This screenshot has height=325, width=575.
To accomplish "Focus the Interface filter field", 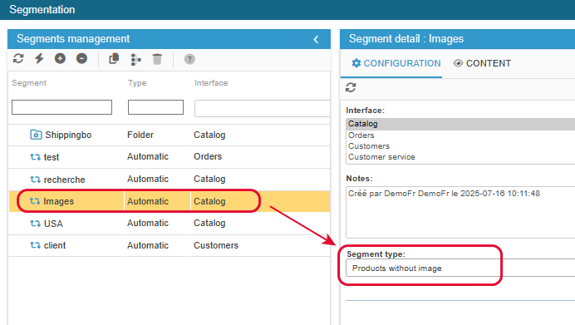I will point(263,108).
